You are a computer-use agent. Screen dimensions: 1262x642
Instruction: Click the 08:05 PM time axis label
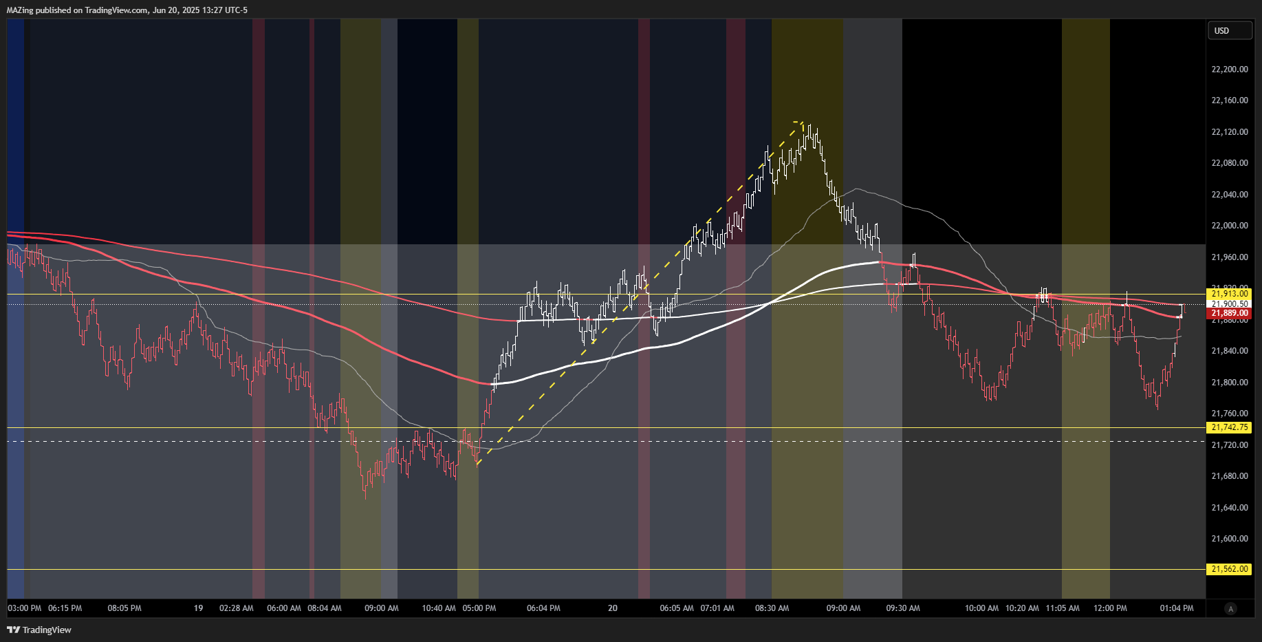click(124, 608)
